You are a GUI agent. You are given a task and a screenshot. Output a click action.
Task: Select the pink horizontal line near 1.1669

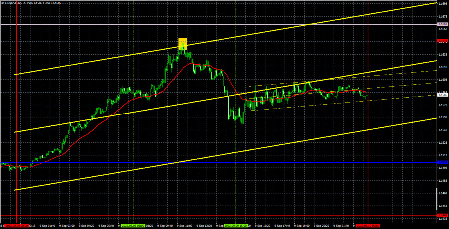pyautogui.click(x=100, y=24)
